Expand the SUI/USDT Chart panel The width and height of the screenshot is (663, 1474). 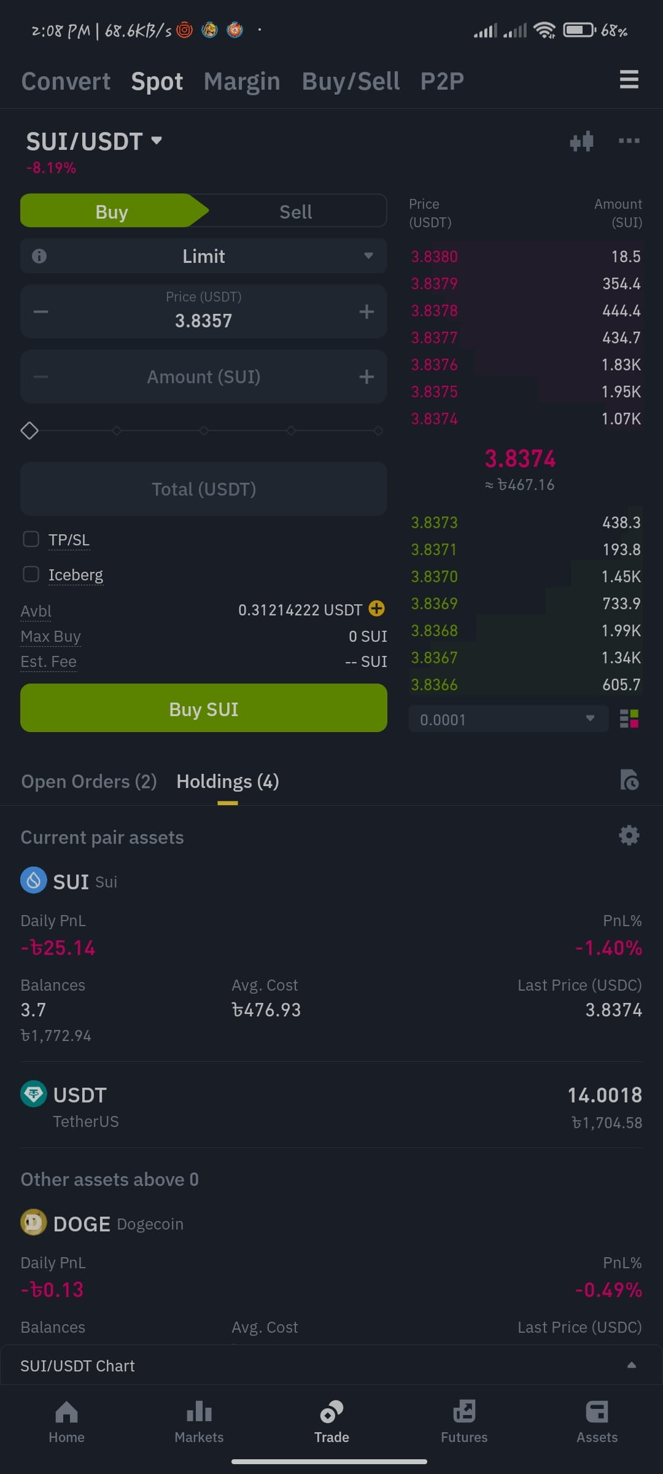[x=331, y=1365]
